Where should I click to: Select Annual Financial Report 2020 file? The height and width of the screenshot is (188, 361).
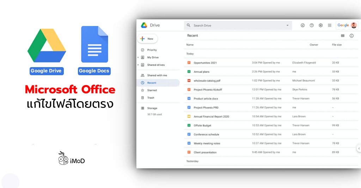tap(271, 116)
